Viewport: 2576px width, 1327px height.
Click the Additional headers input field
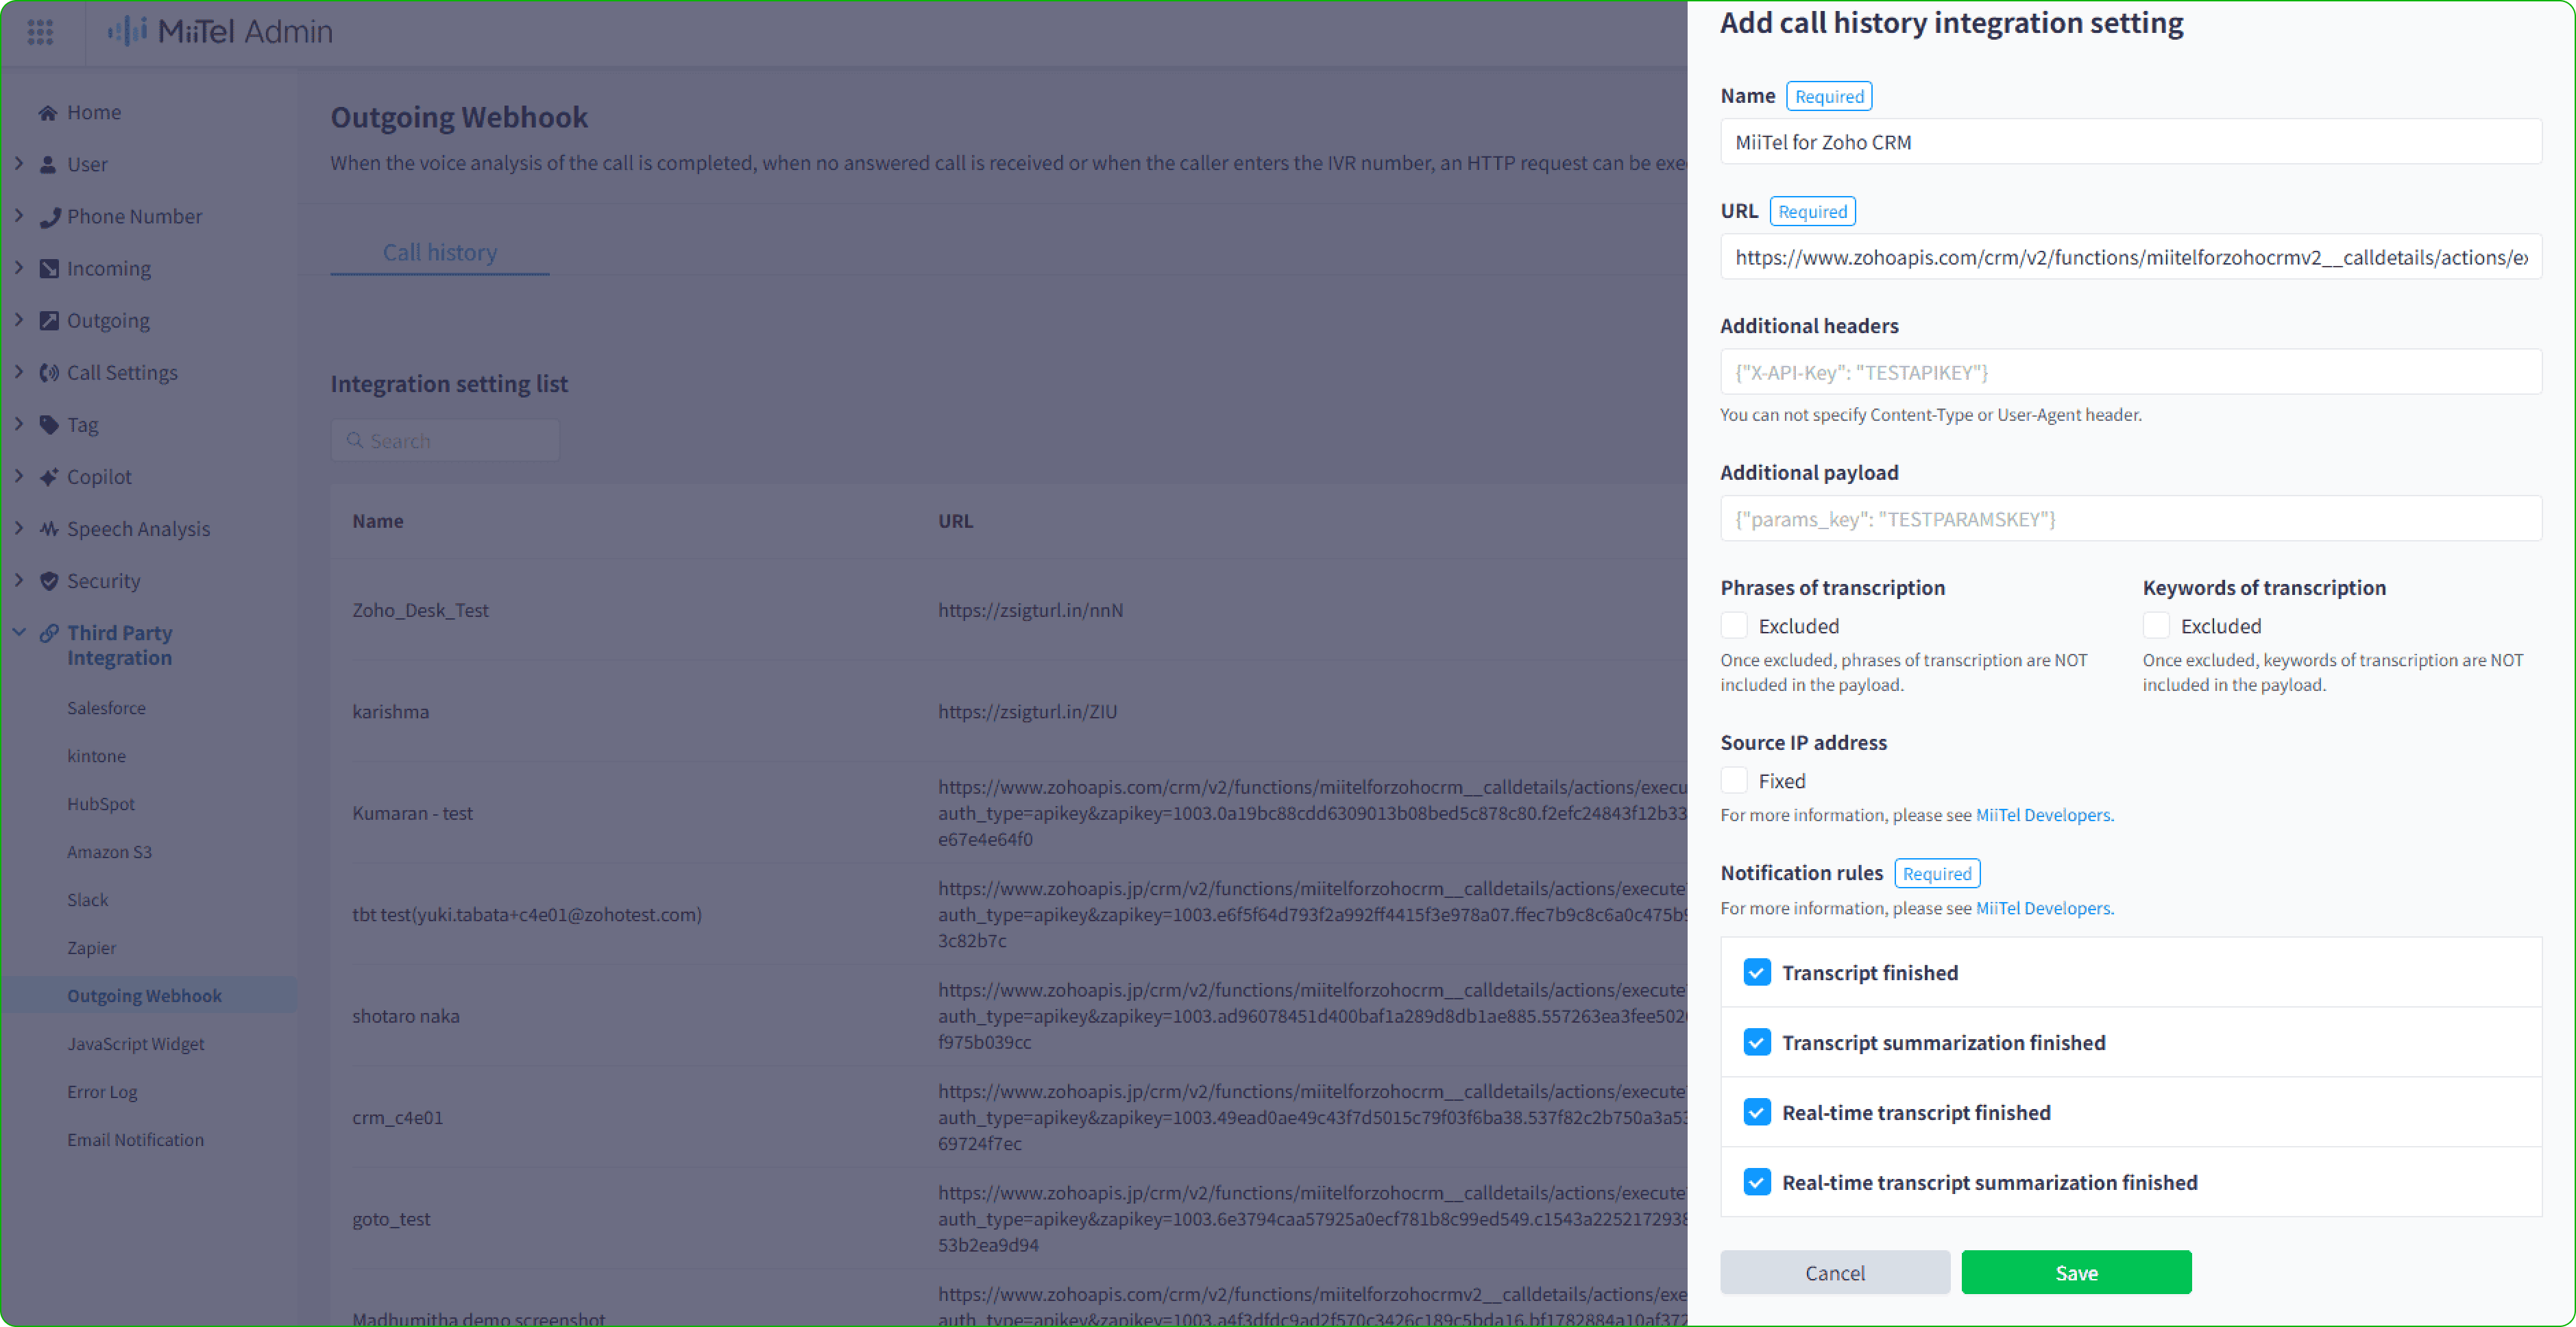(x=2130, y=372)
